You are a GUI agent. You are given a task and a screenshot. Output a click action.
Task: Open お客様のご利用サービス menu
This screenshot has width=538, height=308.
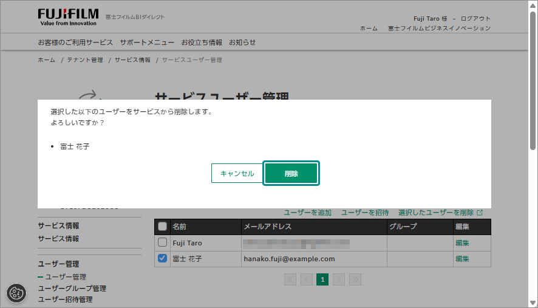[75, 43]
